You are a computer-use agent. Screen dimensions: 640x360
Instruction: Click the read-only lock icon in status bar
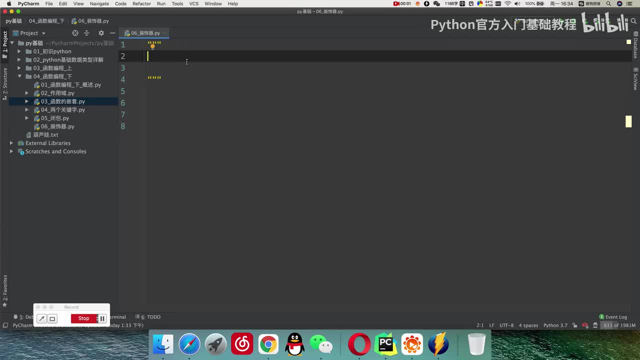[x=574, y=325]
